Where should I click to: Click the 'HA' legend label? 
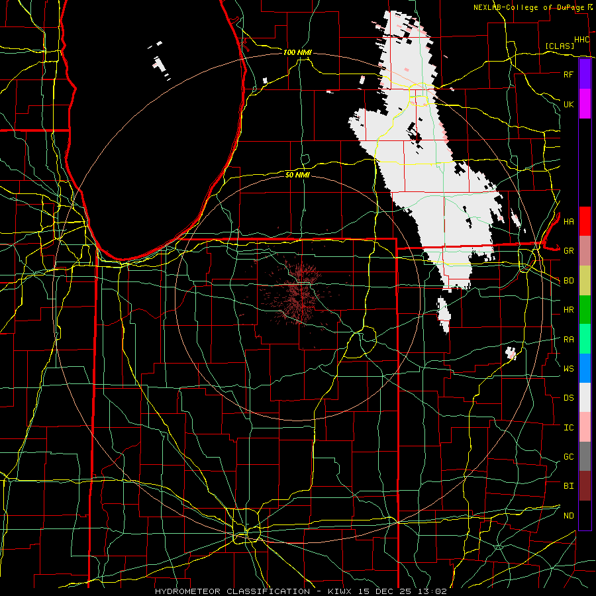[569, 222]
